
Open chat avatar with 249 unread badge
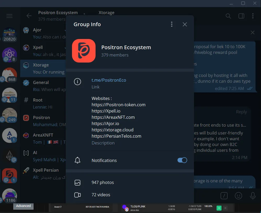[9, 115]
